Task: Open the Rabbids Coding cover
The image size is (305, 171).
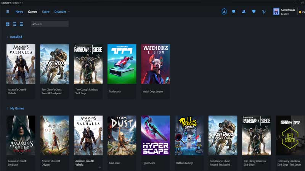Action: click(x=189, y=135)
